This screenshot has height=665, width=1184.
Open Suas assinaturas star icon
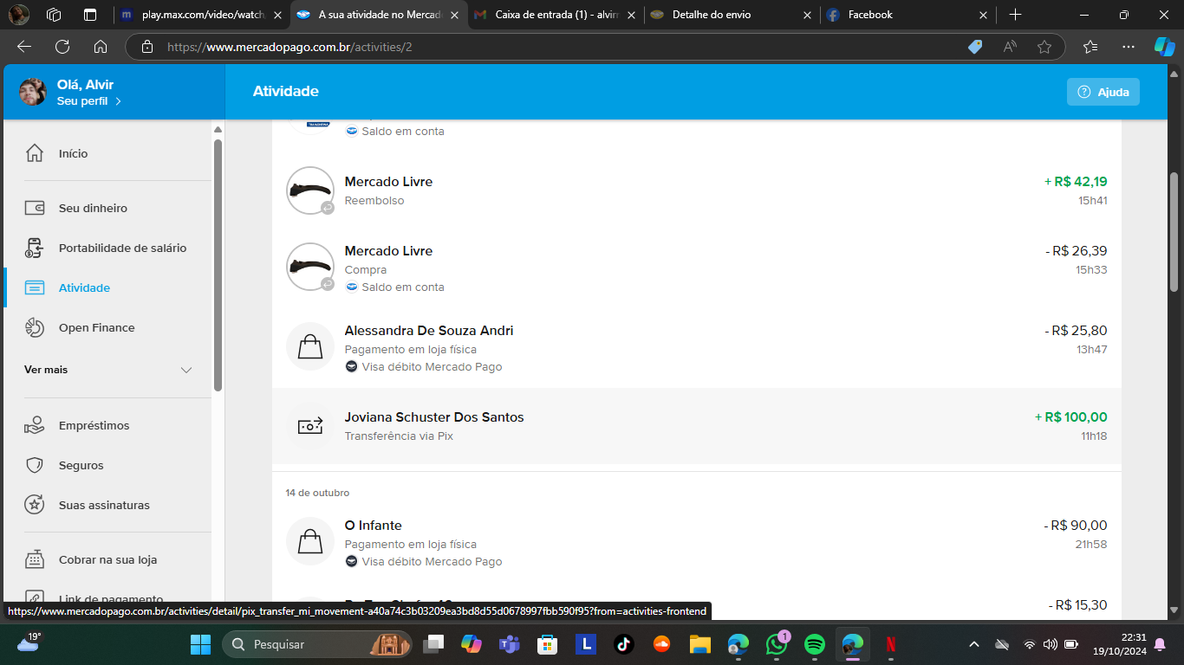35,505
